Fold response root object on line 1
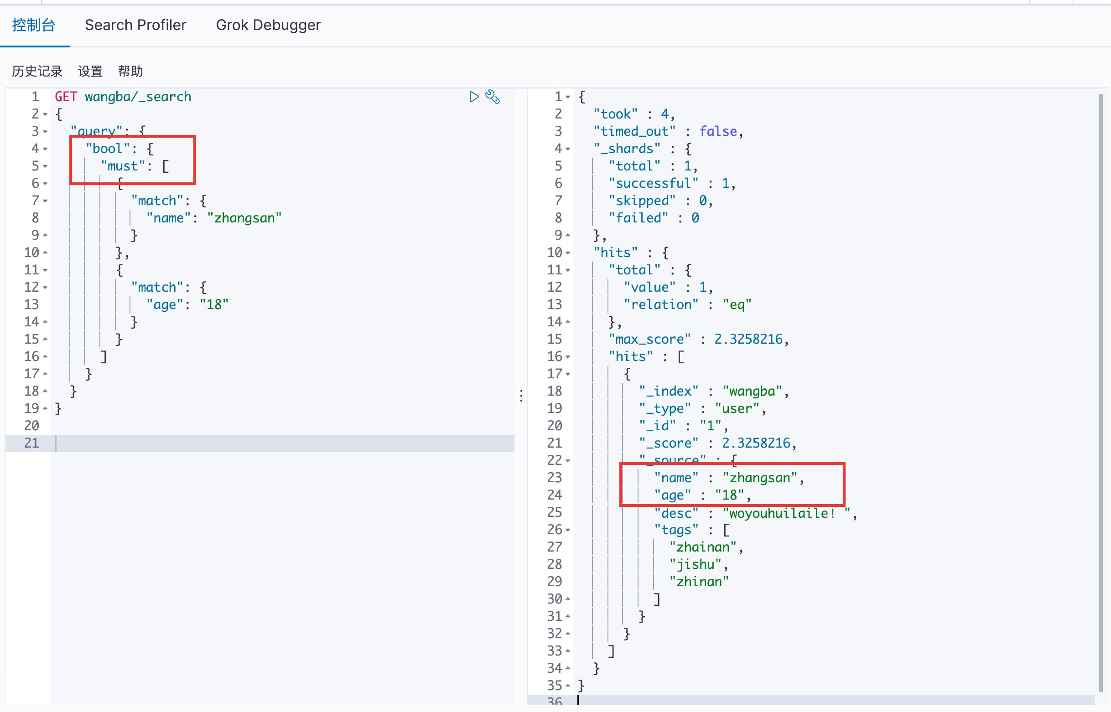The width and height of the screenshot is (1111, 712). point(568,97)
